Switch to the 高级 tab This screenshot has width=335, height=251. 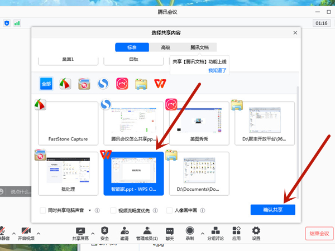pos(166,48)
